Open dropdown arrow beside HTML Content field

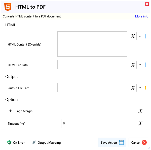tap(140, 36)
